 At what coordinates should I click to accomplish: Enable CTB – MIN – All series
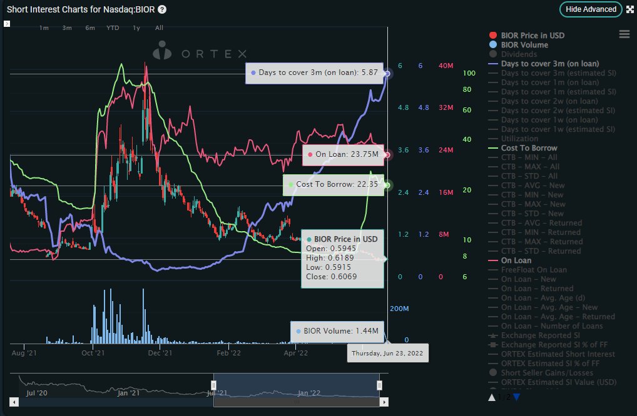click(x=523, y=157)
